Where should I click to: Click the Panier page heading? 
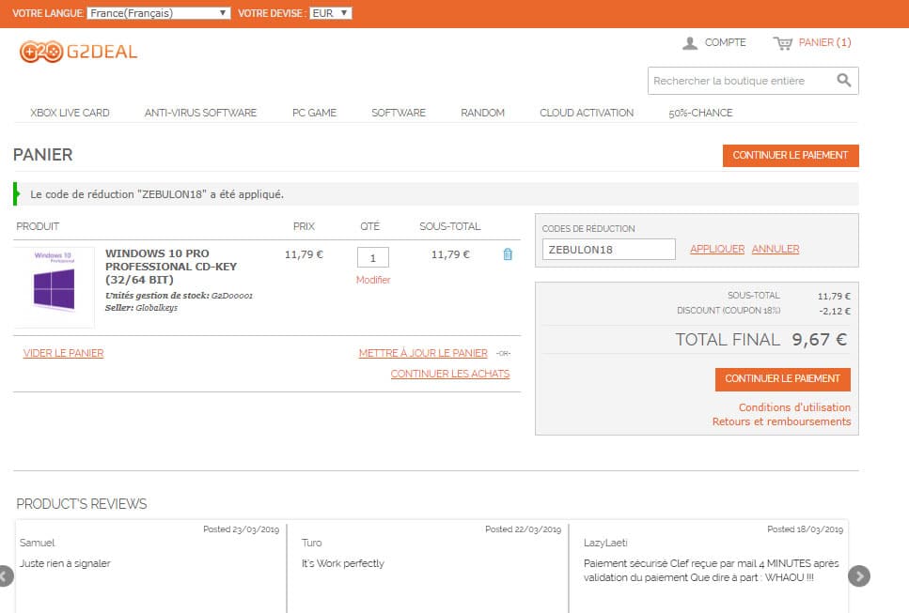43,155
